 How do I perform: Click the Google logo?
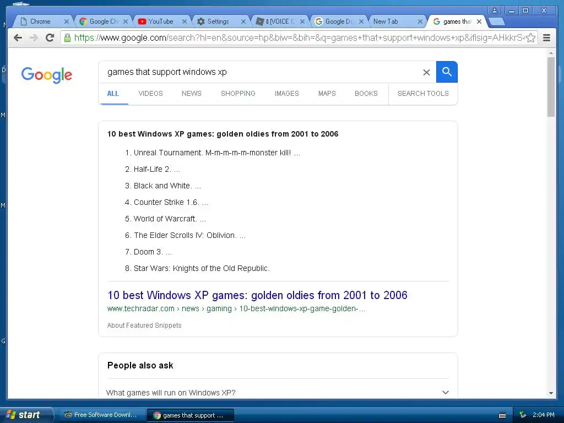(47, 75)
